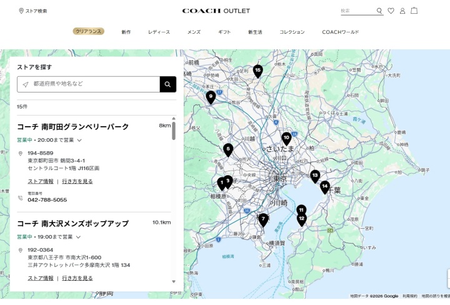
Task: Click the 利用規約 map terms link
Action: [410, 296]
